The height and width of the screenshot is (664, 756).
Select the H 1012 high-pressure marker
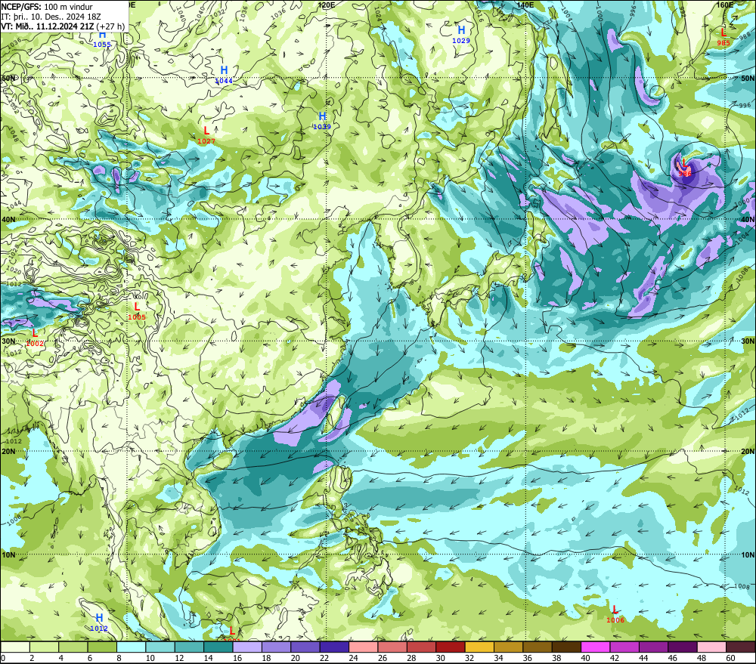(x=99, y=622)
